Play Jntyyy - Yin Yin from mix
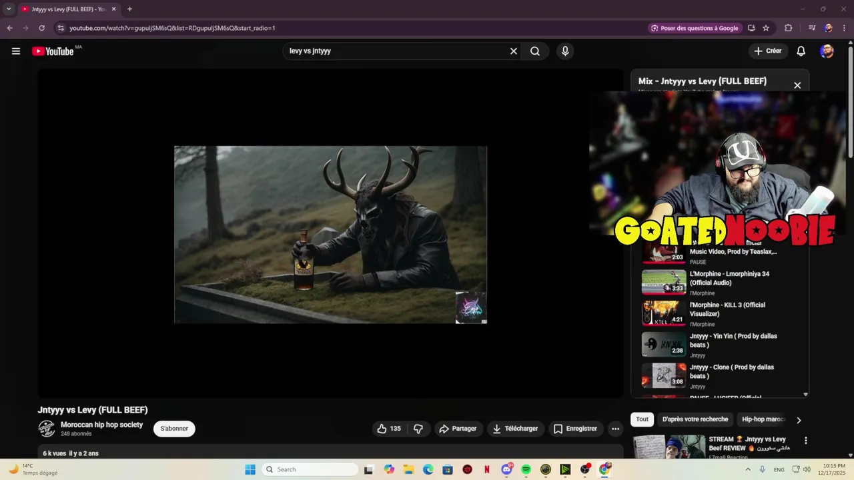 pyautogui.click(x=720, y=345)
